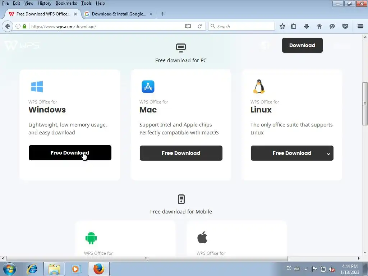Click the Mac App Store icon
Screen dimensions: 368x276
coord(148,87)
